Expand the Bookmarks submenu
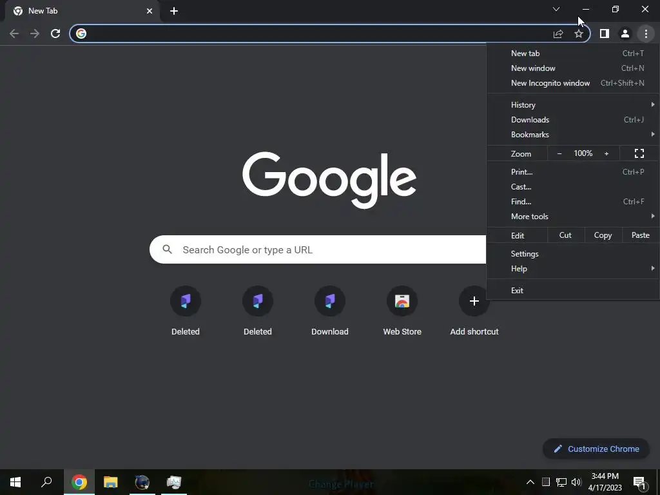Screen dimensions: 660x495 [573, 135]
